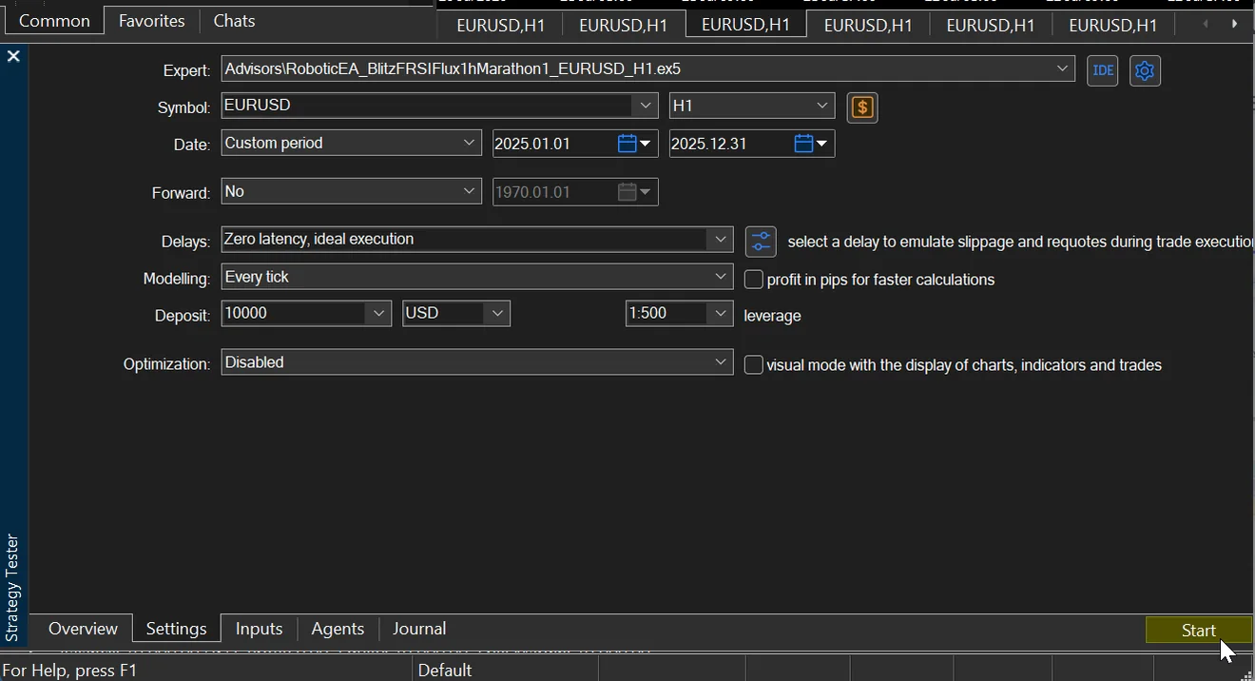Open the 1:500 leverage dropdown
The width and height of the screenshot is (1255, 681).
coord(721,313)
